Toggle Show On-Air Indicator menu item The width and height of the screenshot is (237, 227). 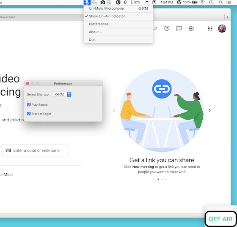click(x=118, y=16)
